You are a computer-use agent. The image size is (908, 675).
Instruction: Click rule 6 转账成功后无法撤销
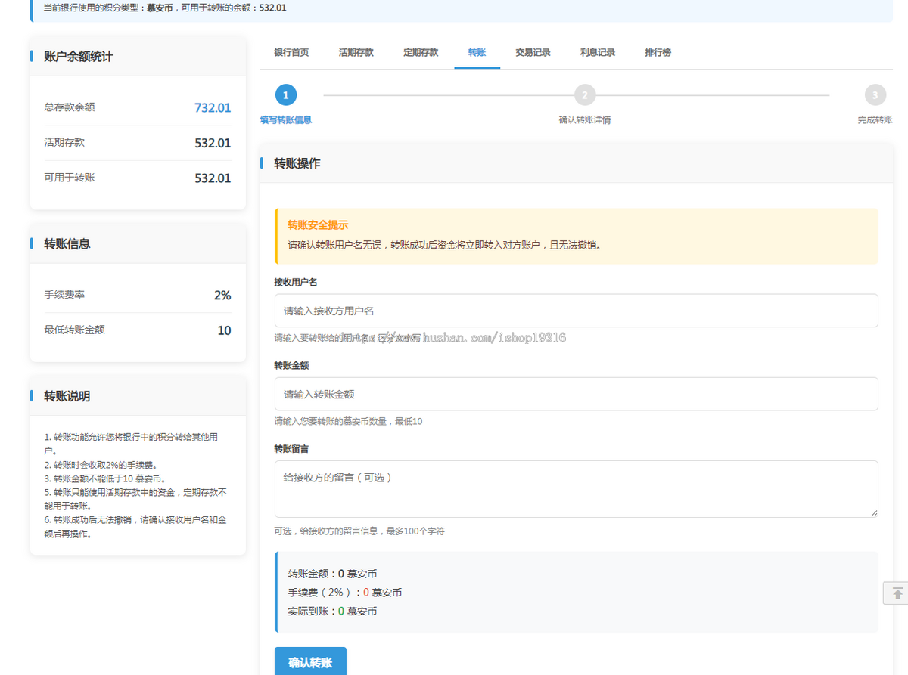click(x=135, y=527)
